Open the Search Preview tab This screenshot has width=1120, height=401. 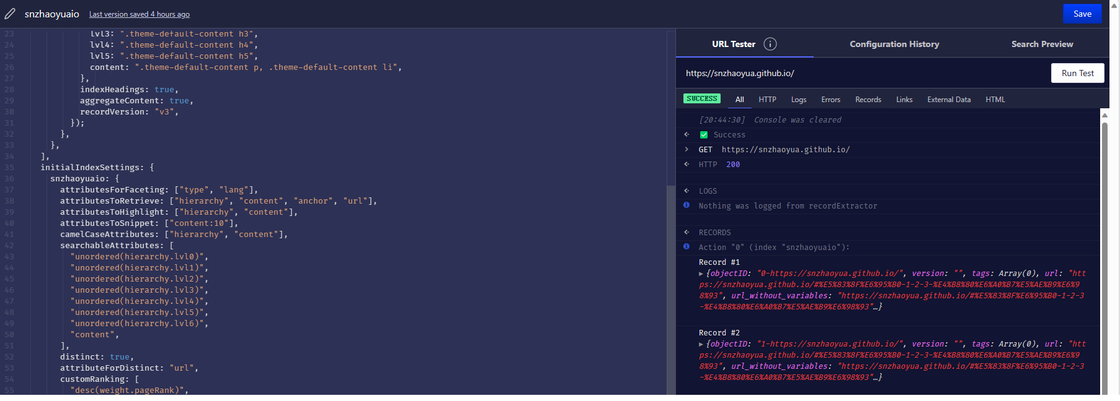click(1042, 44)
